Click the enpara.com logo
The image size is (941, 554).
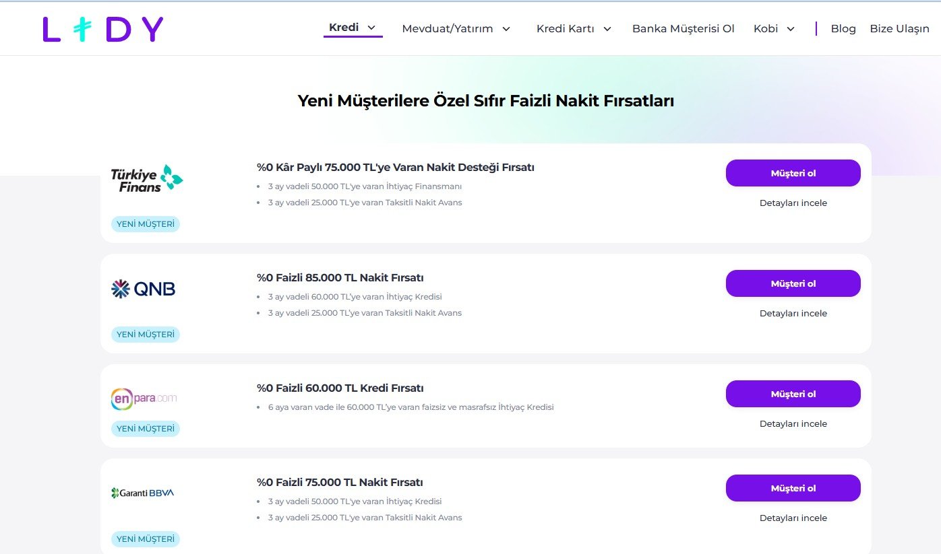(144, 398)
